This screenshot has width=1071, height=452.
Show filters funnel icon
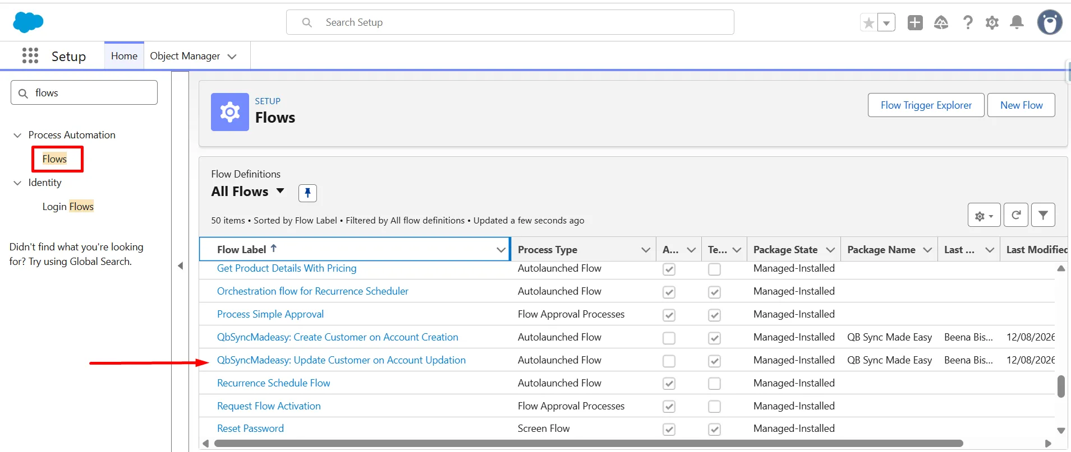pyautogui.click(x=1043, y=215)
